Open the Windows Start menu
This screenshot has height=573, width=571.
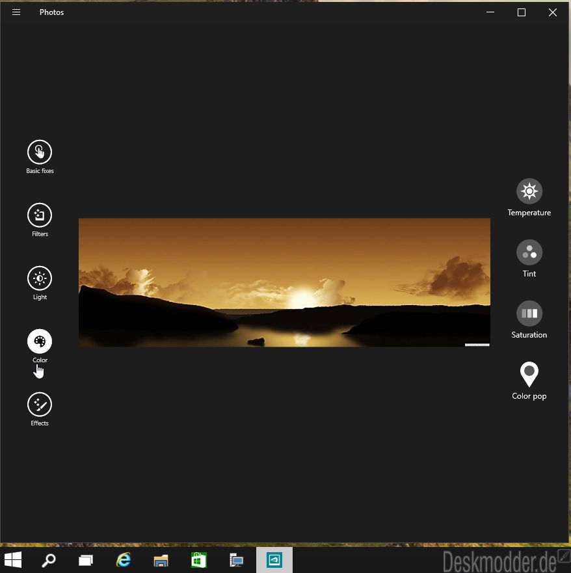click(13, 560)
